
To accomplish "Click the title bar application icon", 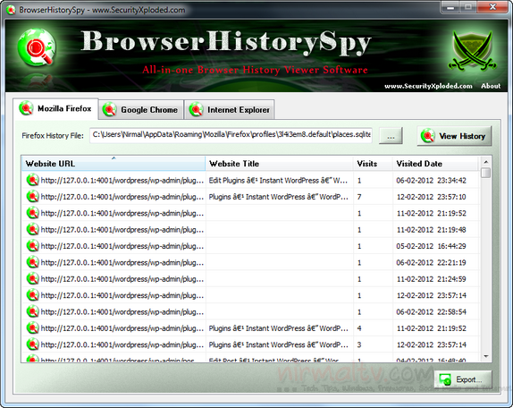I will tap(11, 10).
